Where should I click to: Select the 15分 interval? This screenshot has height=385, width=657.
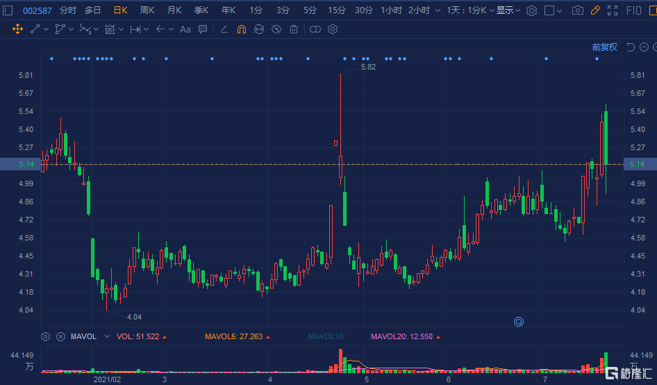pos(337,10)
